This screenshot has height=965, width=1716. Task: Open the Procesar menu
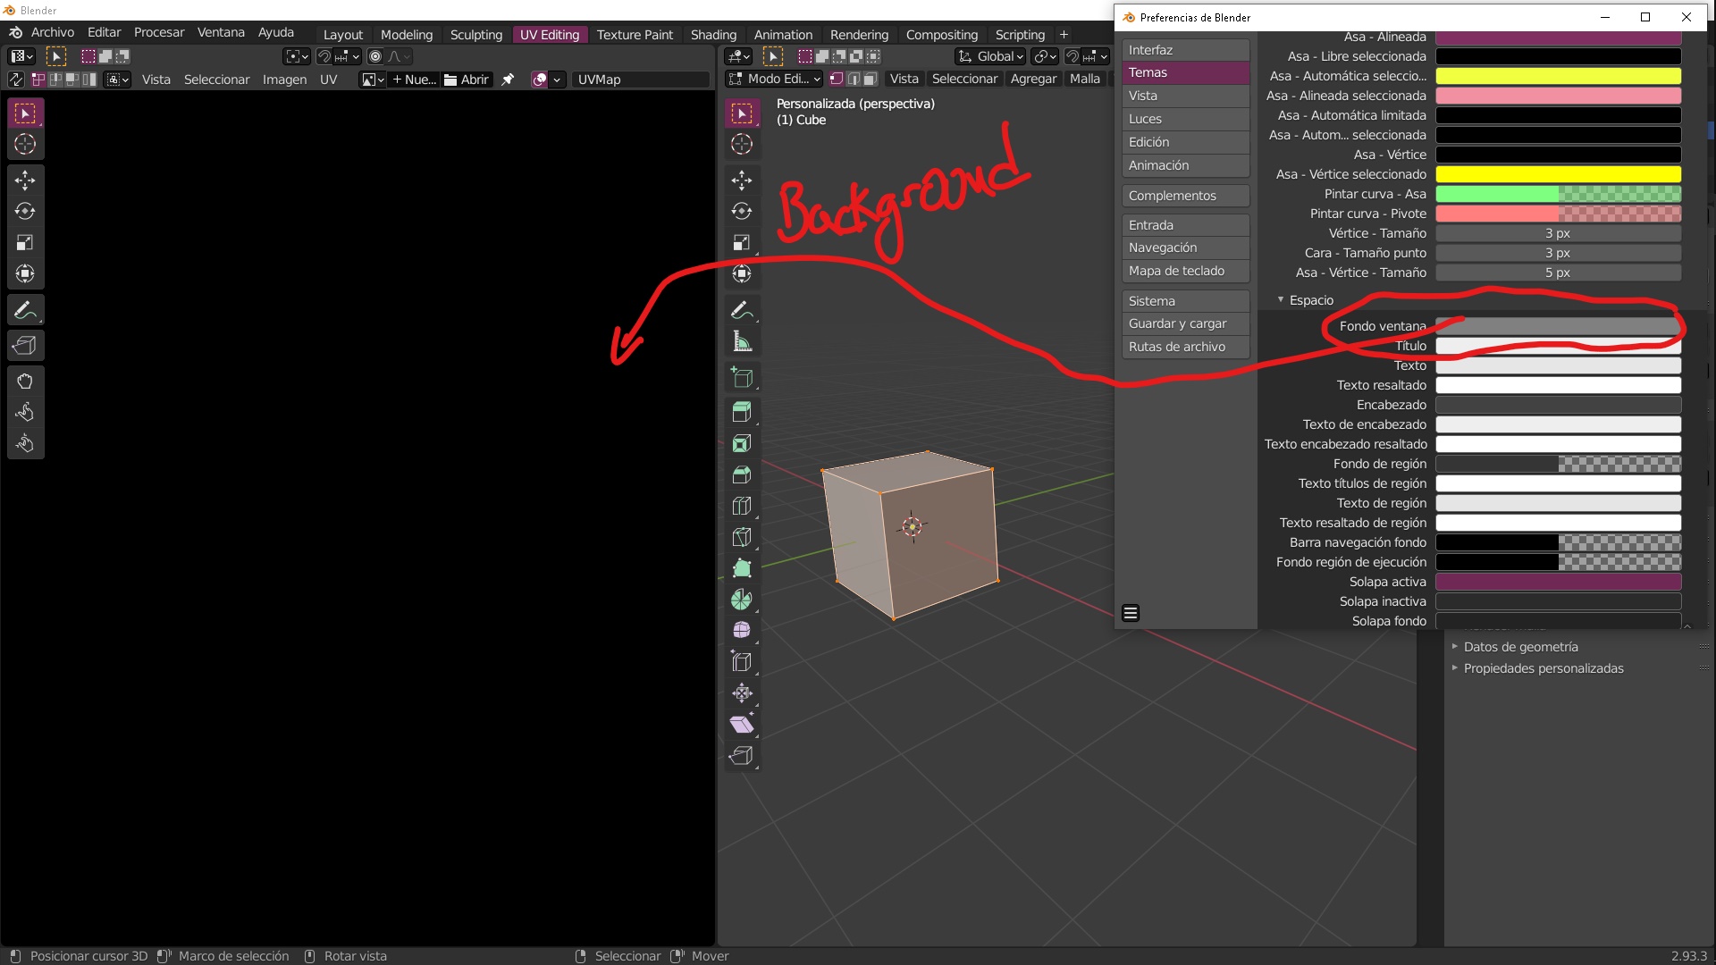click(x=159, y=32)
